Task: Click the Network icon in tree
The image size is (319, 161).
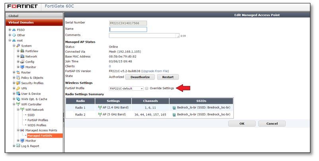Action: click(x=22, y=56)
